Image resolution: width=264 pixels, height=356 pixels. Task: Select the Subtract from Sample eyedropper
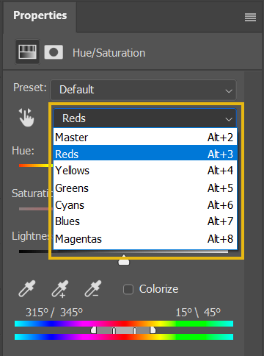coord(93,288)
